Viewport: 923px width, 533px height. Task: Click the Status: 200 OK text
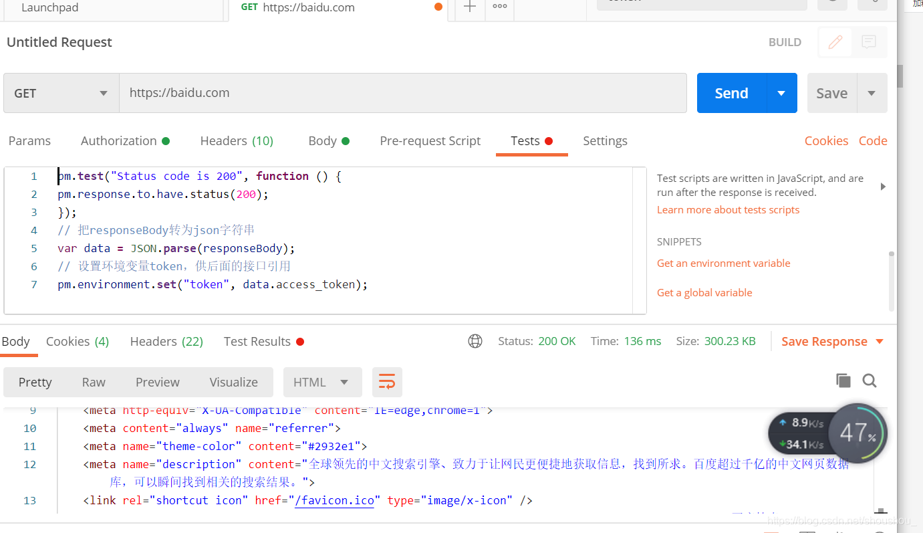coord(537,341)
